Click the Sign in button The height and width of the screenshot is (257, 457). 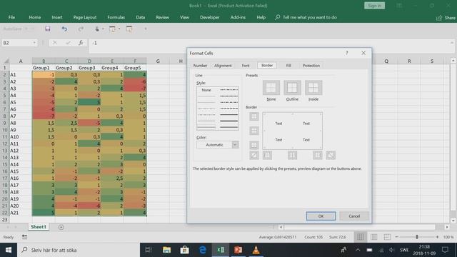(374, 6)
